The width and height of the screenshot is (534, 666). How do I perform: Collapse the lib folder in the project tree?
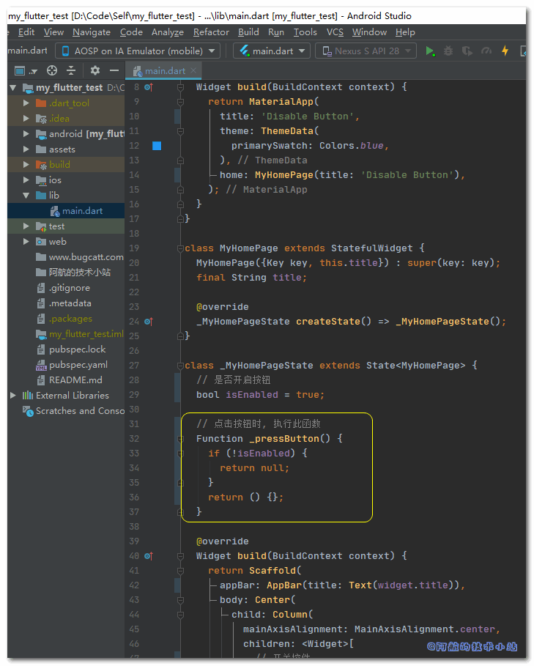pos(26,196)
